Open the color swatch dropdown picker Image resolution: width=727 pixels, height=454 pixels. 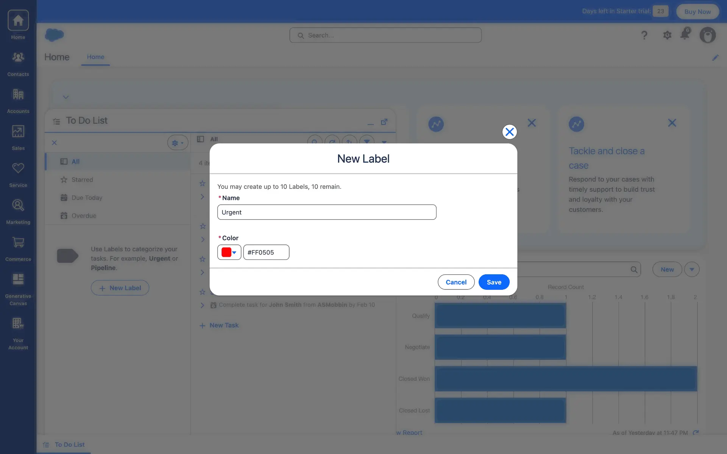[x=229, y=252]
